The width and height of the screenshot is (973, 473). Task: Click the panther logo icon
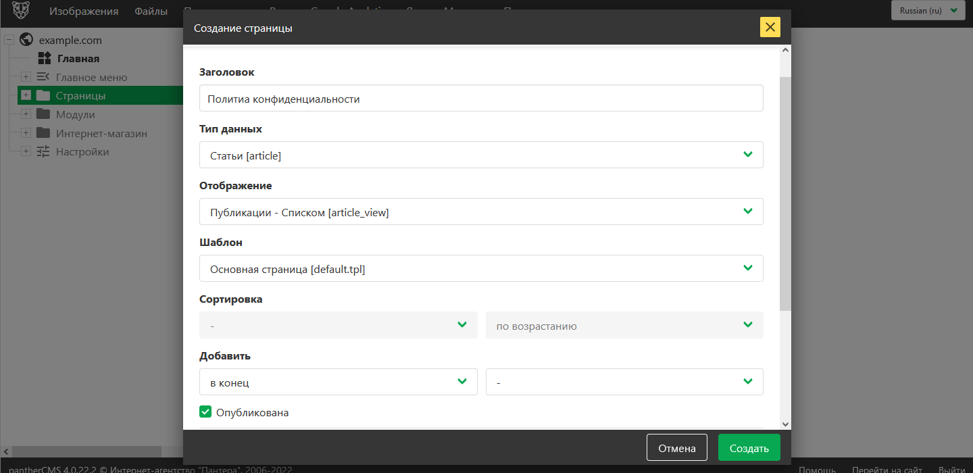(x=20, y=11)
